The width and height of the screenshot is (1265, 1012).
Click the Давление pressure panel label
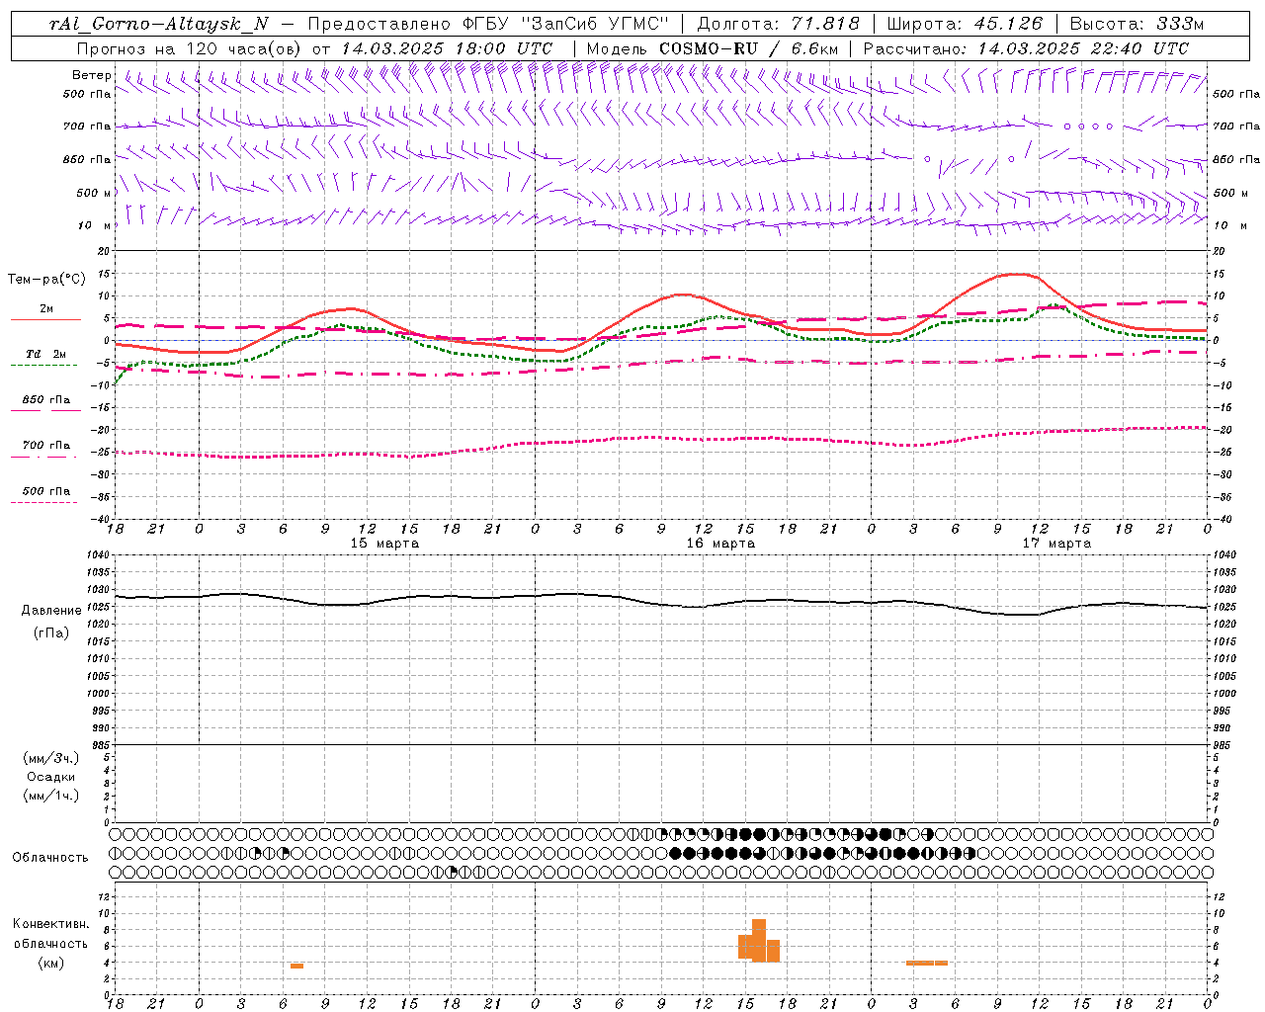pyautogui.click(x=51, y=611)
